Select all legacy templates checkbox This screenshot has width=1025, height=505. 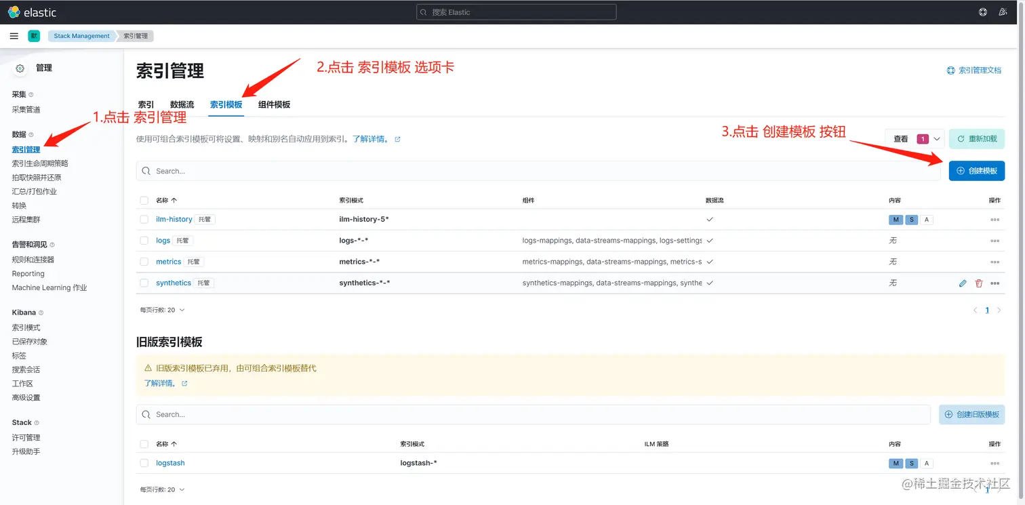(x=144, y=444)
